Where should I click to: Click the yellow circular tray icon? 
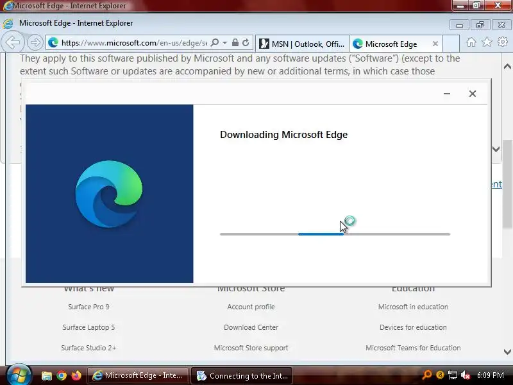point(440,375)
